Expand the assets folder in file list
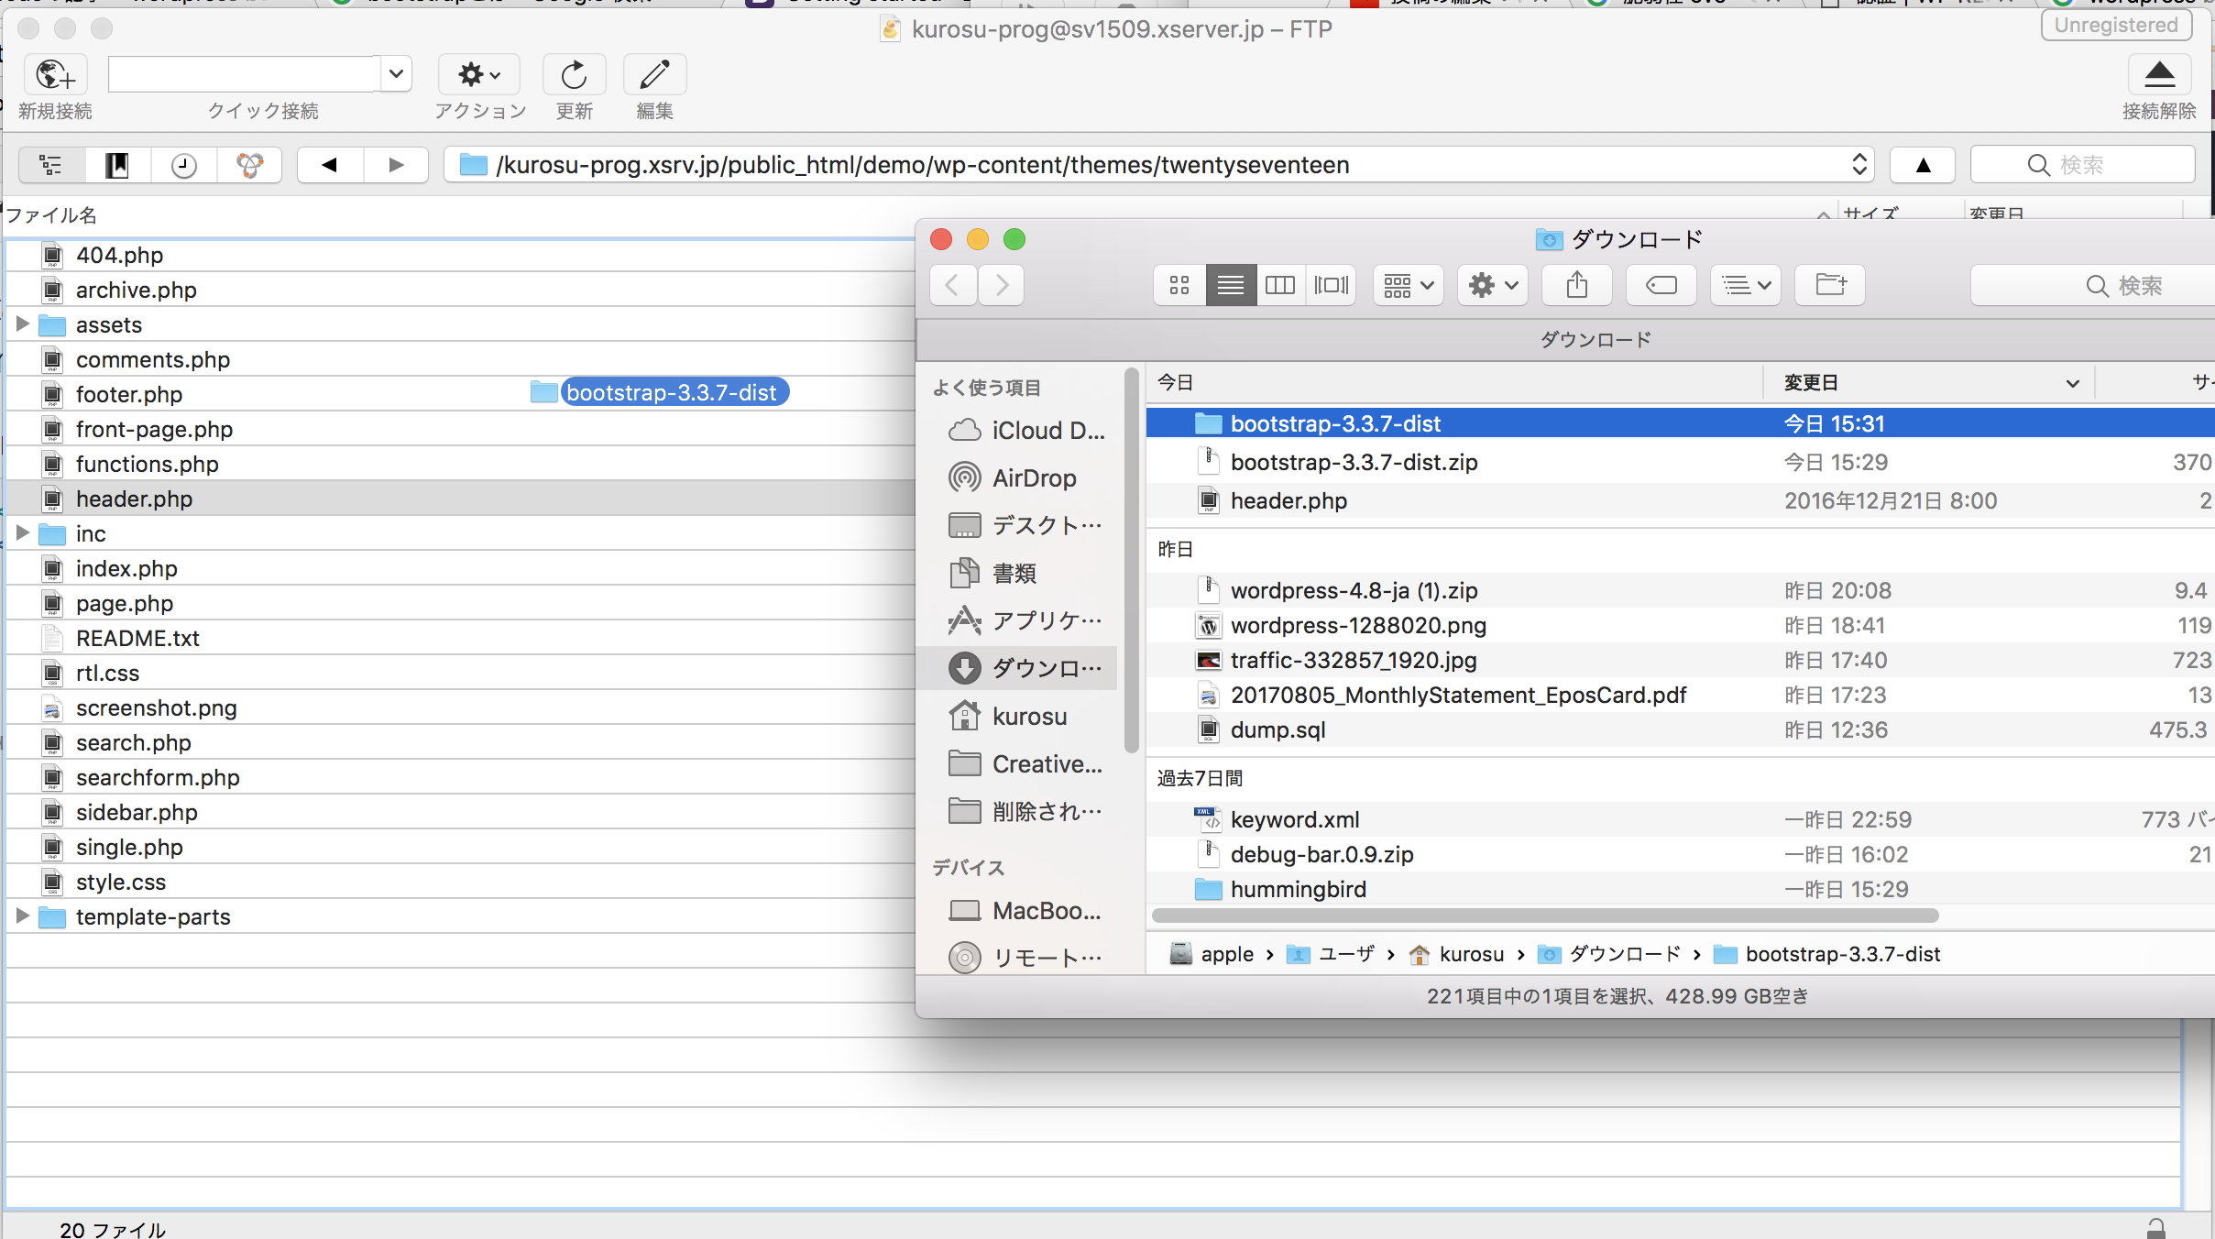 (x=21, y=323)
